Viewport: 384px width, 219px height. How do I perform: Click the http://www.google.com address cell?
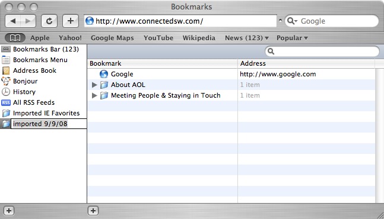pos(278,74)
